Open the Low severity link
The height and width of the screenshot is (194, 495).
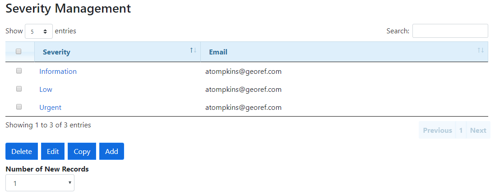(46, 90)
